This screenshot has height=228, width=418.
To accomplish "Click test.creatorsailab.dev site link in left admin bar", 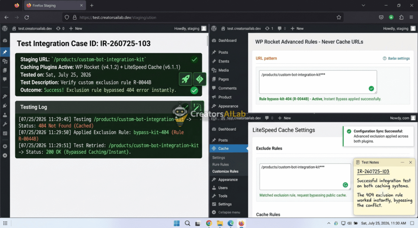I will (x=32, y=29).
